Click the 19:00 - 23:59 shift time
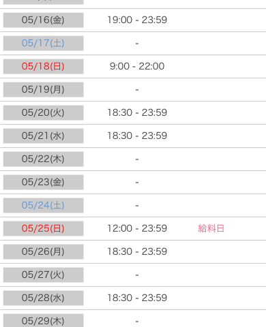266x327 pixels. (137, 20)
